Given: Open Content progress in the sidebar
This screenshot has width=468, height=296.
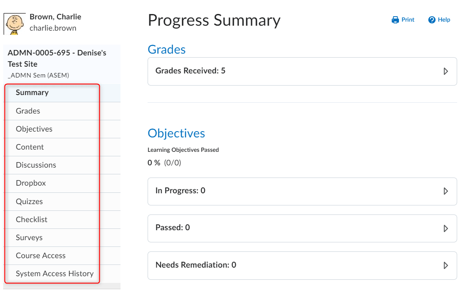Looking at the screenshot, I should click(x=30, y=147).
